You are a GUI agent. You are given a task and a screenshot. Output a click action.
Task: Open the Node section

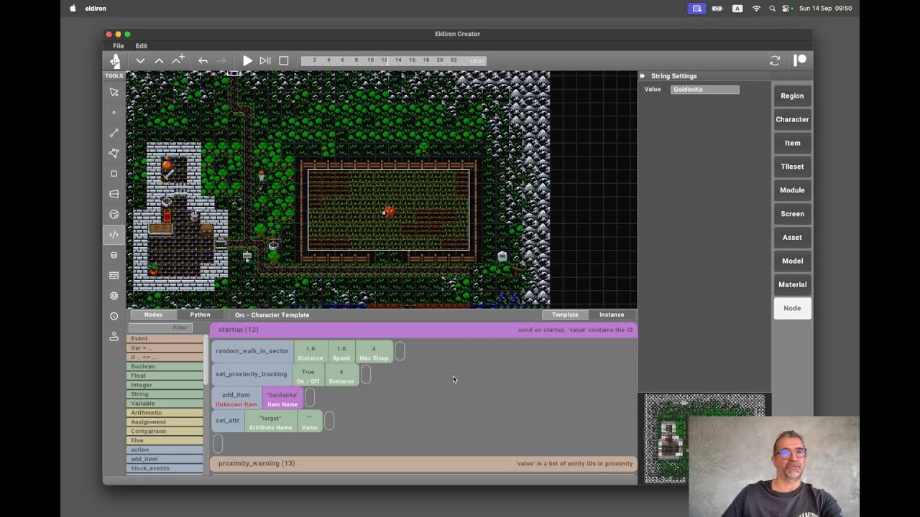click(x=792, y=308)
